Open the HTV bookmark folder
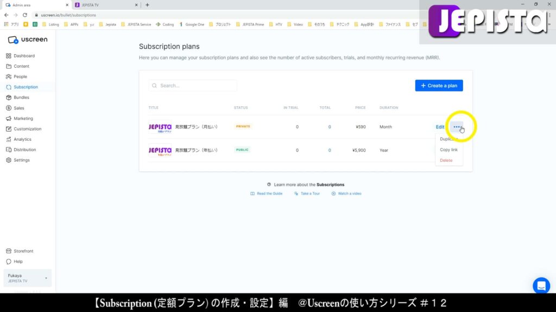 275,24
